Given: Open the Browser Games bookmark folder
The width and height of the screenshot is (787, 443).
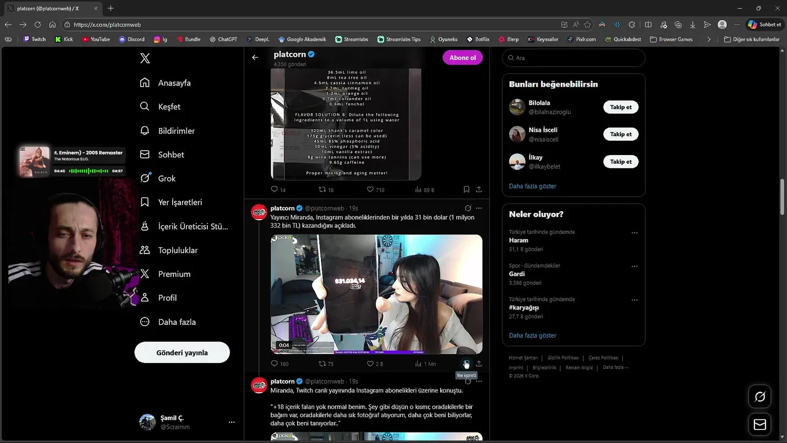Looking at the screenshot, I should pyautogui.click(x=670, y=39).
